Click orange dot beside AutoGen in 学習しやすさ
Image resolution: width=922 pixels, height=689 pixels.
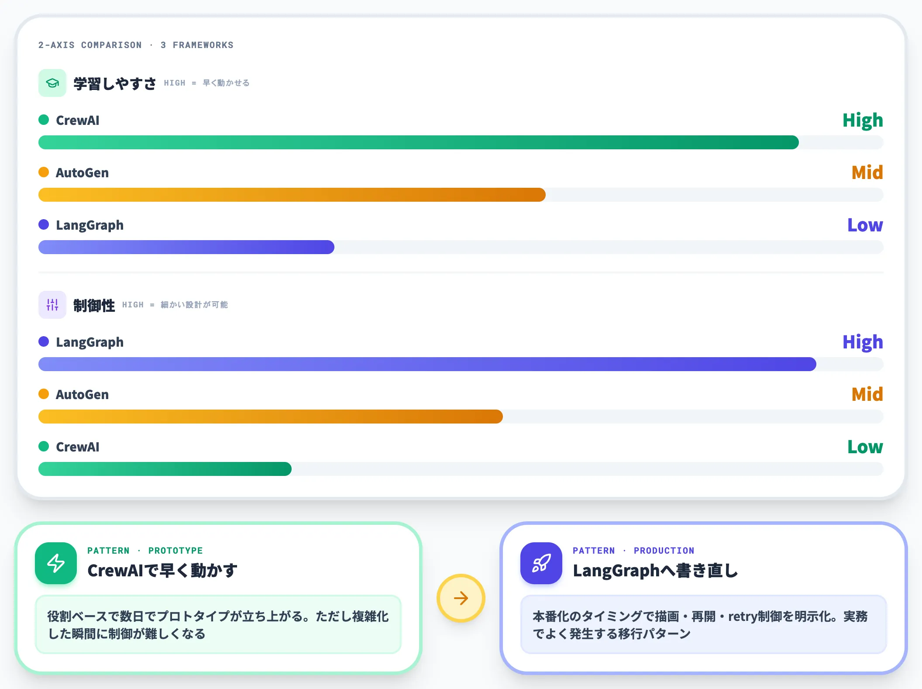point(44,172)
